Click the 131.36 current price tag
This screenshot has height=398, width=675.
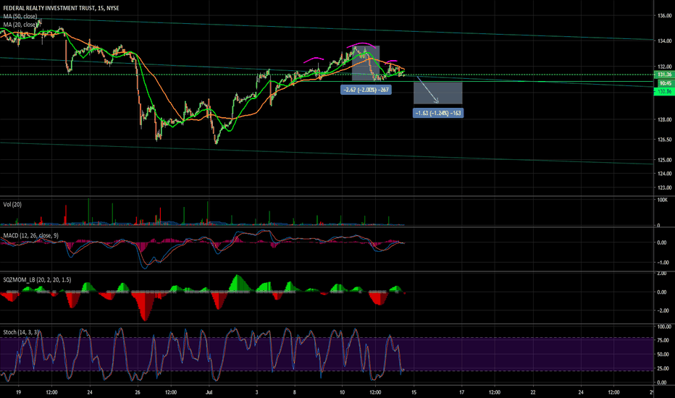tap(664, 75)
